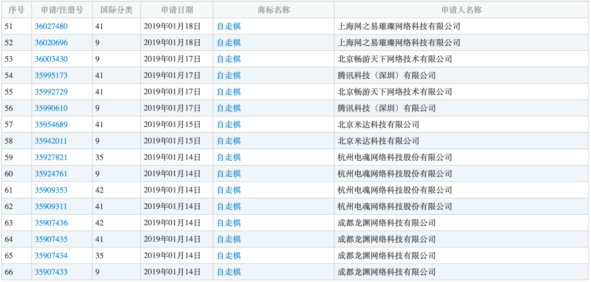Screen dimensions: 591x282
Task: Click class 9 cell in row 66
Action: [x=117, y=272]
